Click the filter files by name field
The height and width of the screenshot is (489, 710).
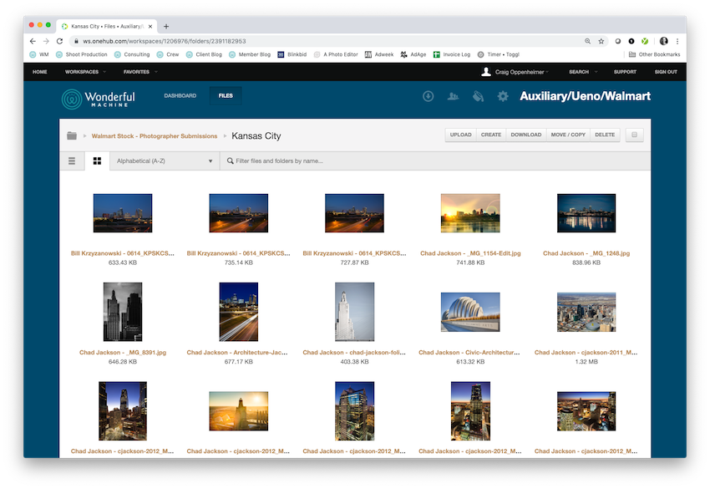click(434, 160)
